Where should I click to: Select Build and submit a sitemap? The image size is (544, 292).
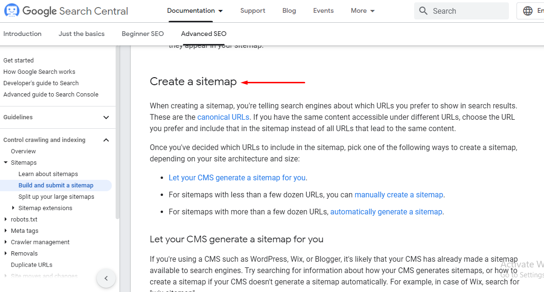56,186
